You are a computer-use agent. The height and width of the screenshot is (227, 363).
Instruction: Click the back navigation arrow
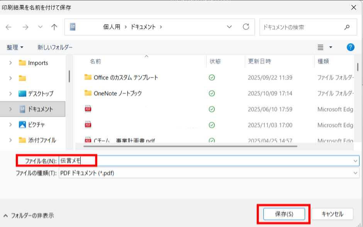(8, 27)
